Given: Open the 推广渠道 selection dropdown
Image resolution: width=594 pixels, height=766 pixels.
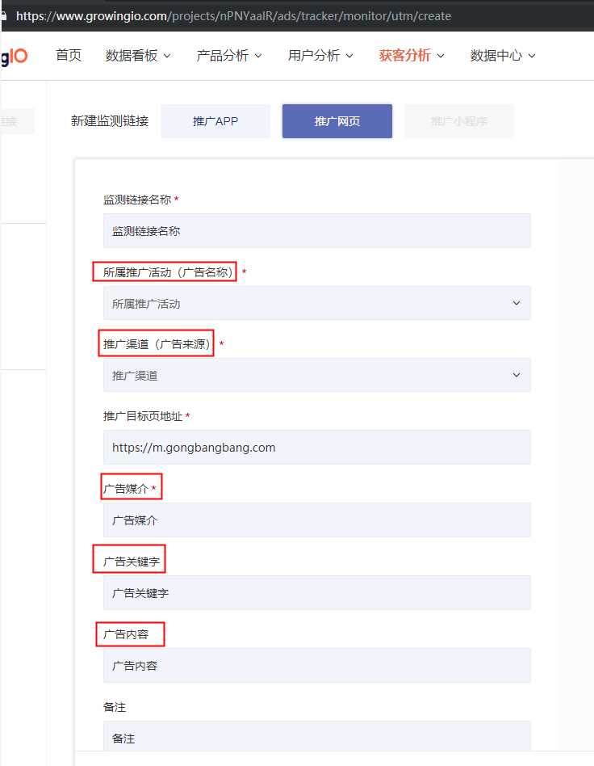Looking at the screenshot, I should pos(316,374).
